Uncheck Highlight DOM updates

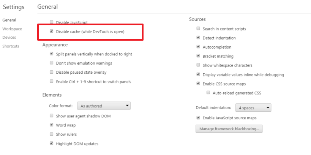click(52, 143)
